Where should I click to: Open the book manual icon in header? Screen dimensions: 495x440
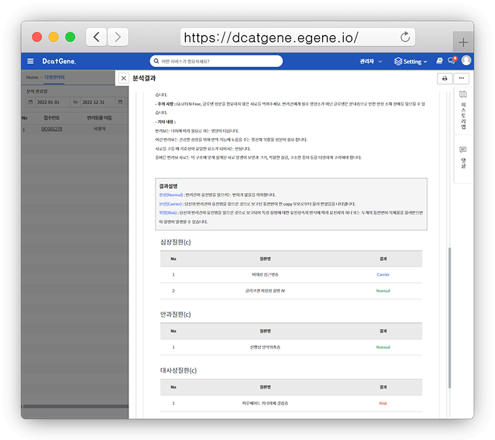point(440,61)
